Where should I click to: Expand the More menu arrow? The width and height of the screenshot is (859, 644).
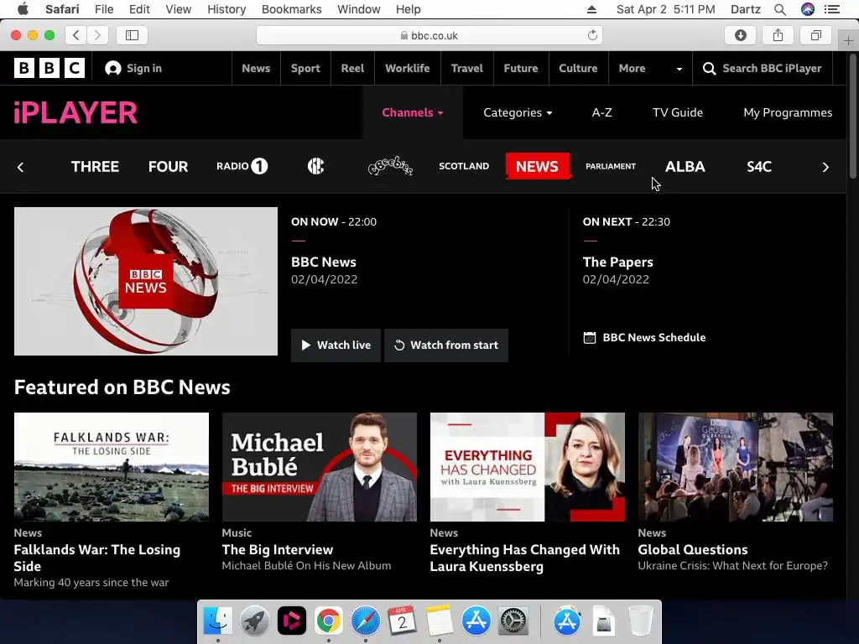click(x=679, y=69)
